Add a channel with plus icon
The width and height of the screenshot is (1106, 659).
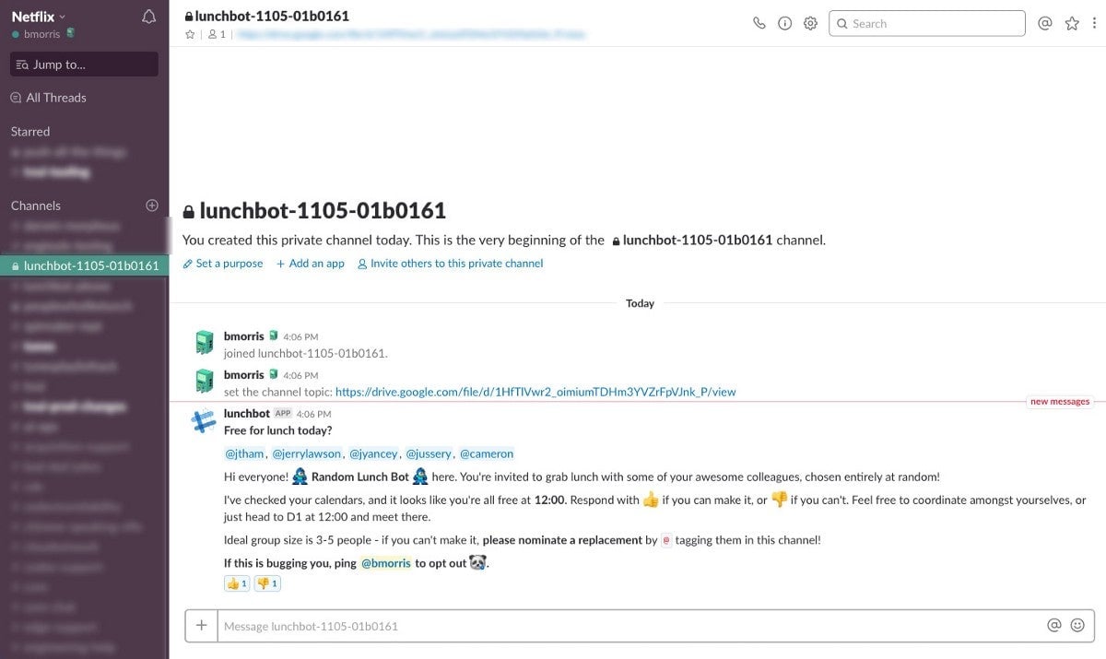coord(152,206)
